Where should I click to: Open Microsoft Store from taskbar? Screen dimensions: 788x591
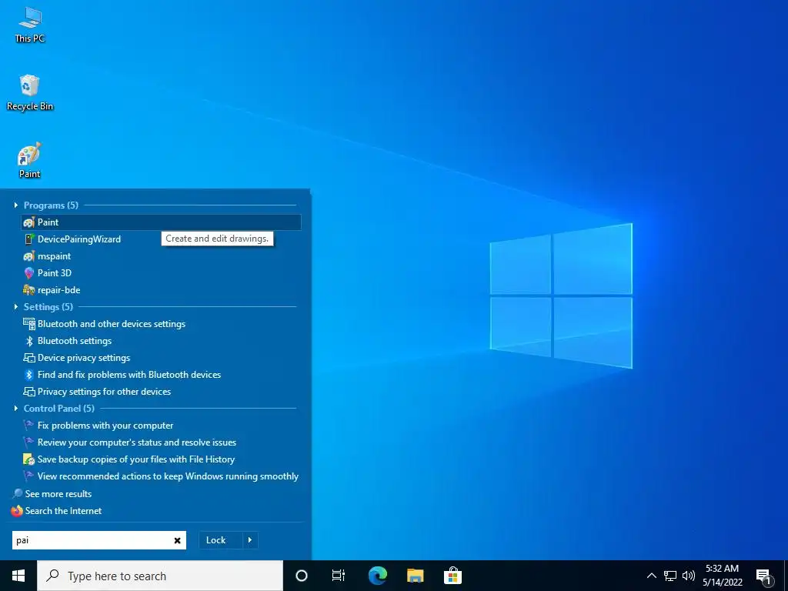(452, 576)
